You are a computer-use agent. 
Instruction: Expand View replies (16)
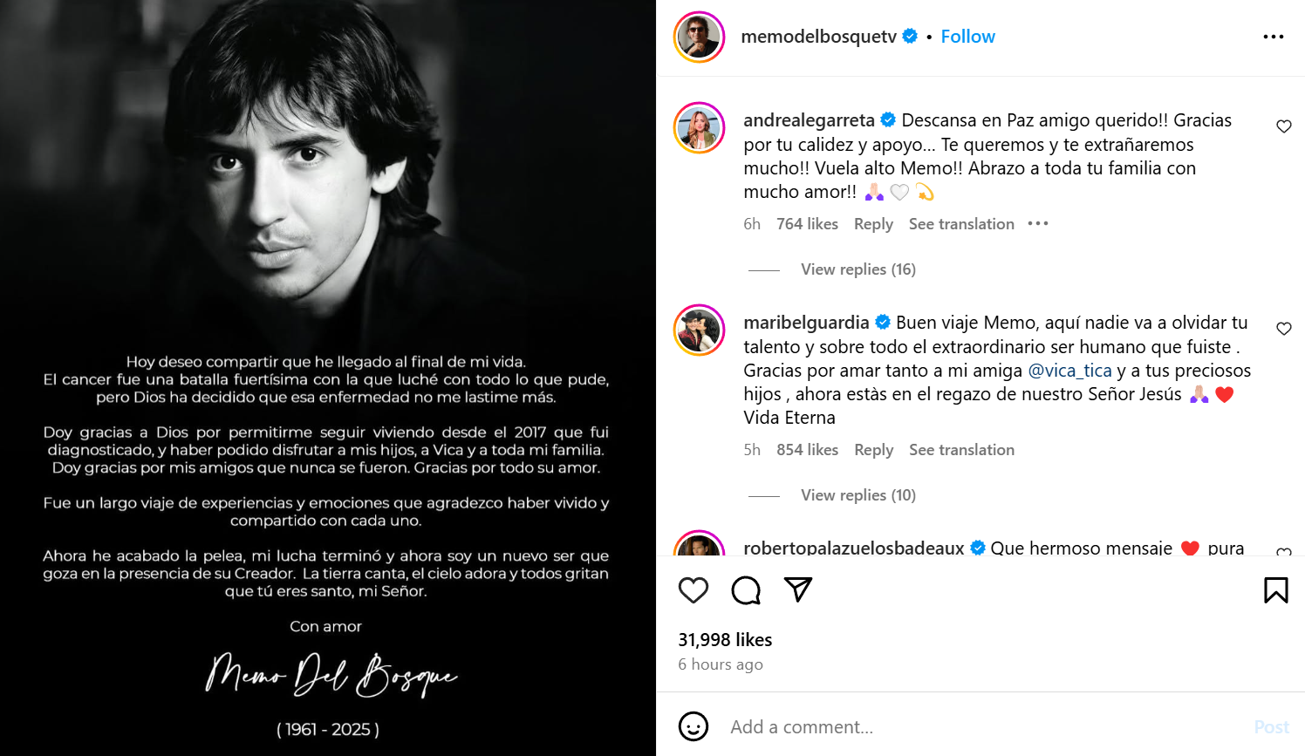click(857, 269)
